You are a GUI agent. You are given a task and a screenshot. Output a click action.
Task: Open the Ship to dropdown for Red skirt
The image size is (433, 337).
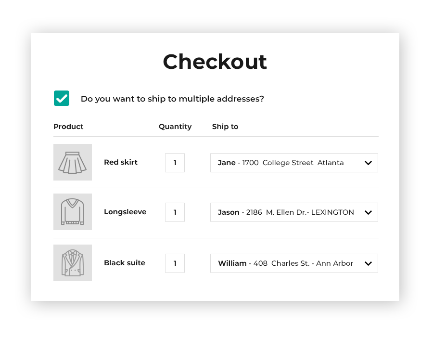tap(289, 163)
